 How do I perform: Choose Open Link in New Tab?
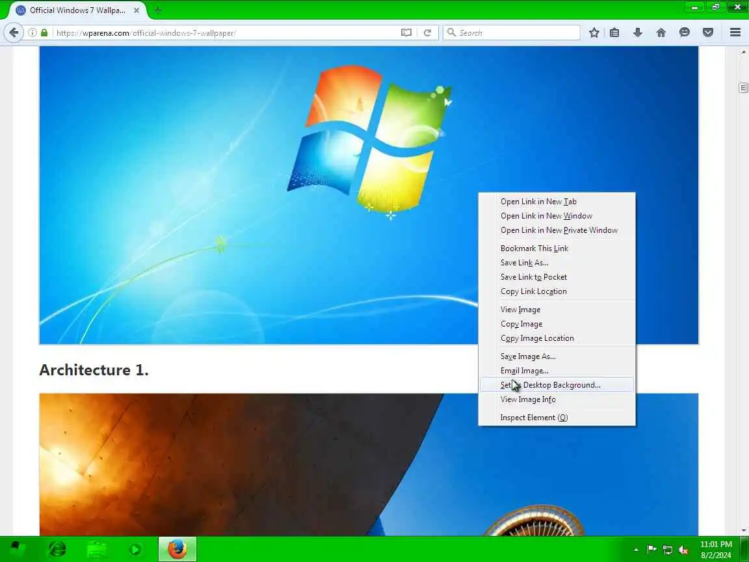[557, 202]
